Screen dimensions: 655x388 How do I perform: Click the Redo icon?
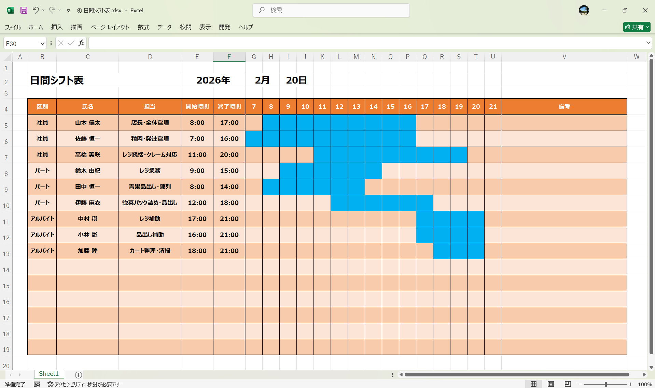click(52, 10)
